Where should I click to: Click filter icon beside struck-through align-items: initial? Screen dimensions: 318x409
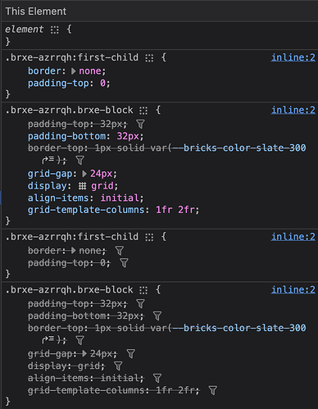click(x=157, y=379)
